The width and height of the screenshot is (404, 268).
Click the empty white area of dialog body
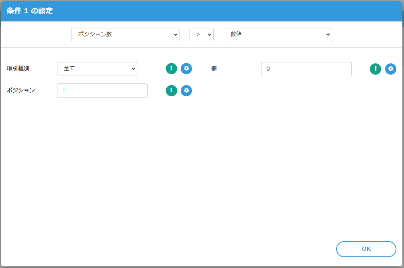click(201, 160)
